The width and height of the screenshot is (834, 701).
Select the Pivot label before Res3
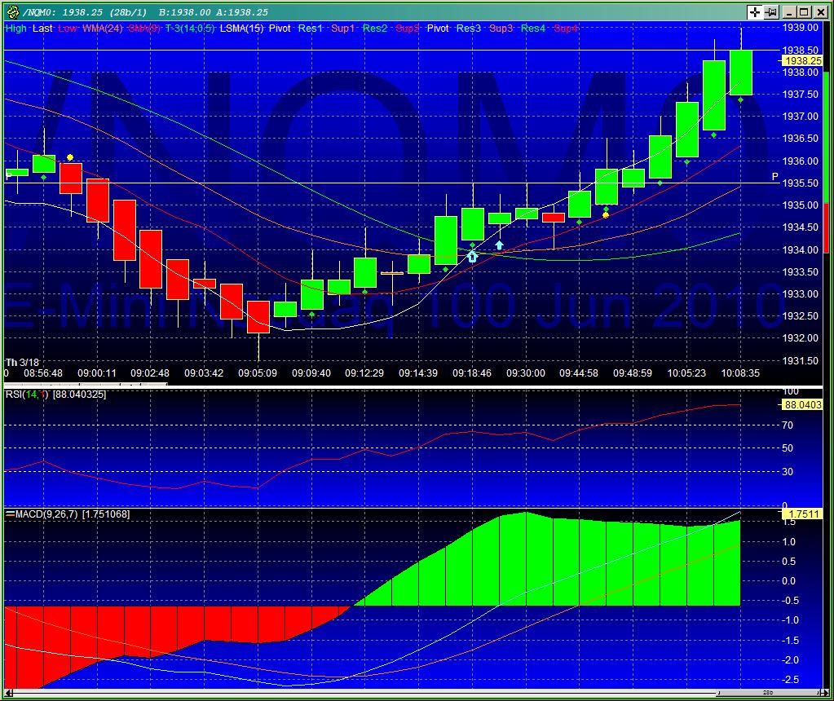coord(438,29)
